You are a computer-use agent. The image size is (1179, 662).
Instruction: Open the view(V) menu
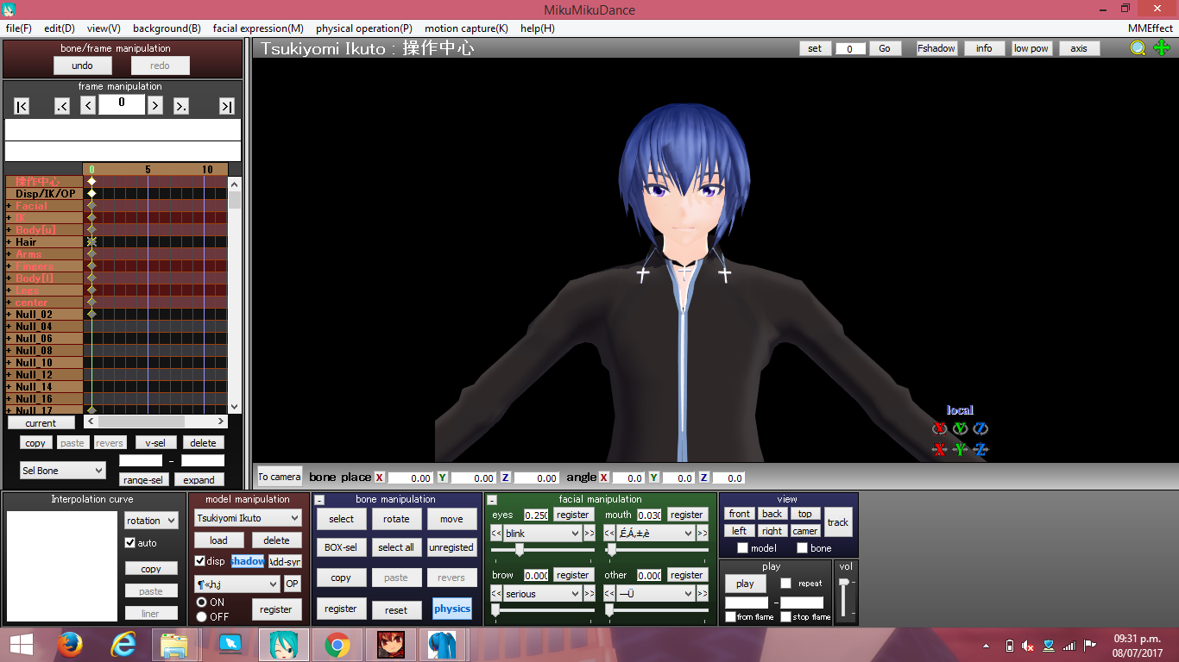tap(104, 28)
